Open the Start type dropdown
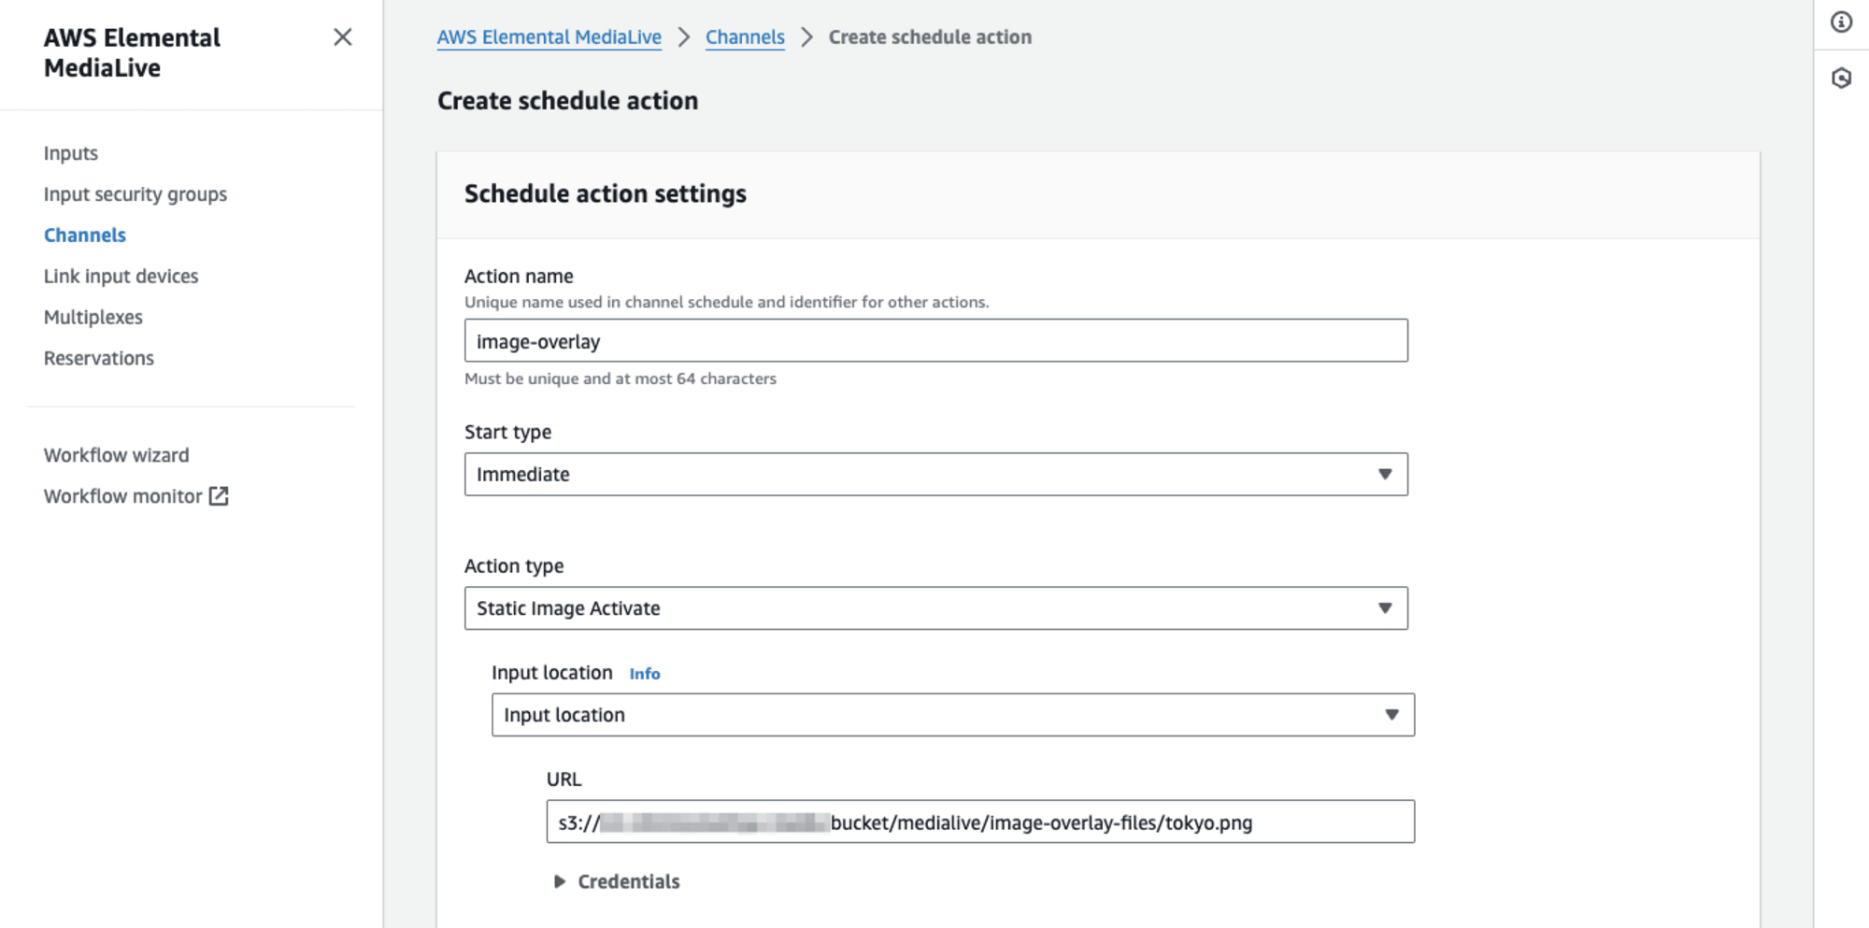The image size is (1869, 928). click(936, 475)
